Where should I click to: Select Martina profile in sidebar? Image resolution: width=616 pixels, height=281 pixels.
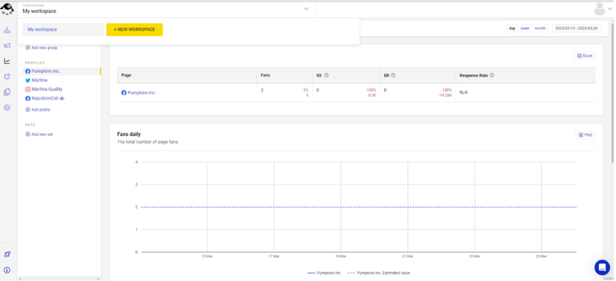coord(39,80)
